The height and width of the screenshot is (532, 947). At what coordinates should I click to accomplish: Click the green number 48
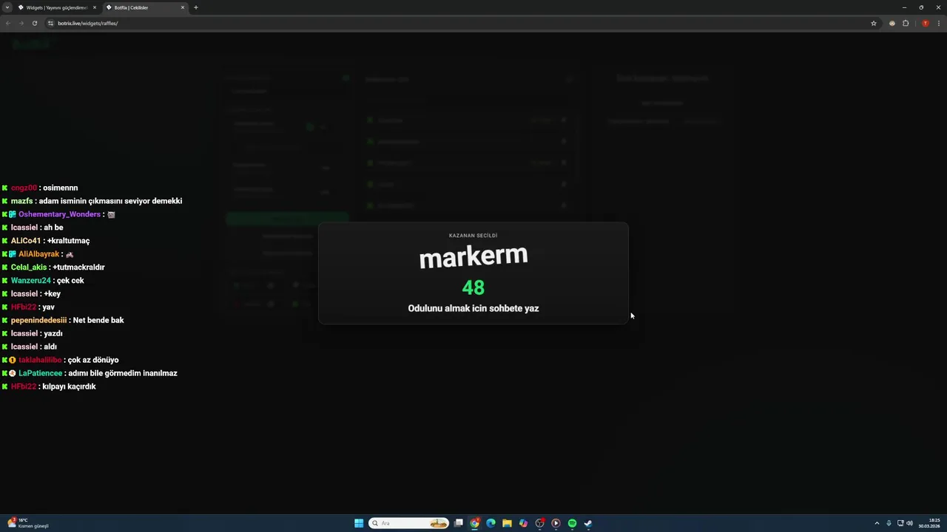point(473,287)
